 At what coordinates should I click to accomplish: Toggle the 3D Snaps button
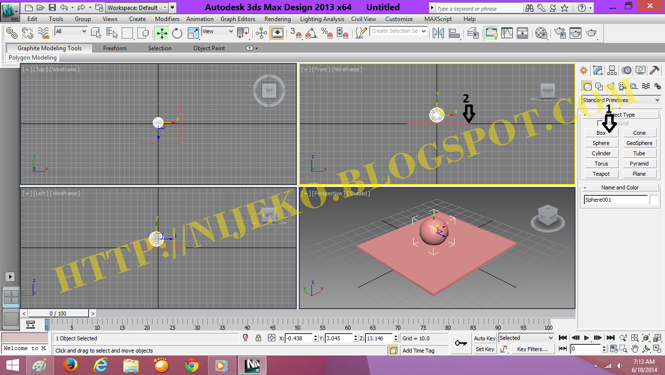click(x=296, y=33)
